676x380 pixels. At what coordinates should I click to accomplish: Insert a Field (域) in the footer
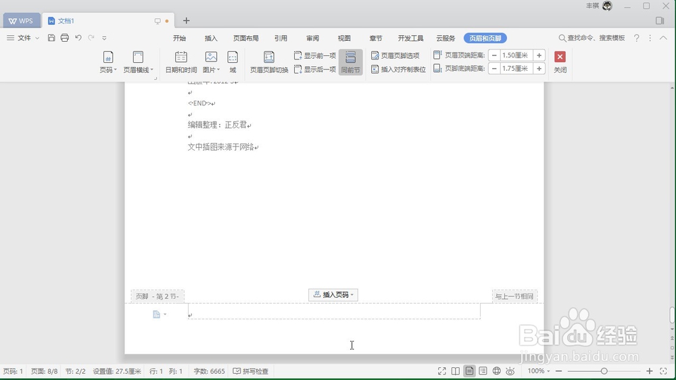[233, 62]
